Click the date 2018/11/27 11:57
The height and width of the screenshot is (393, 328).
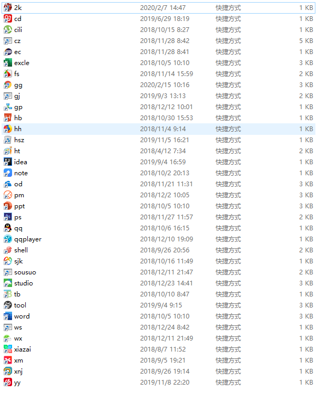pos(166,217)
